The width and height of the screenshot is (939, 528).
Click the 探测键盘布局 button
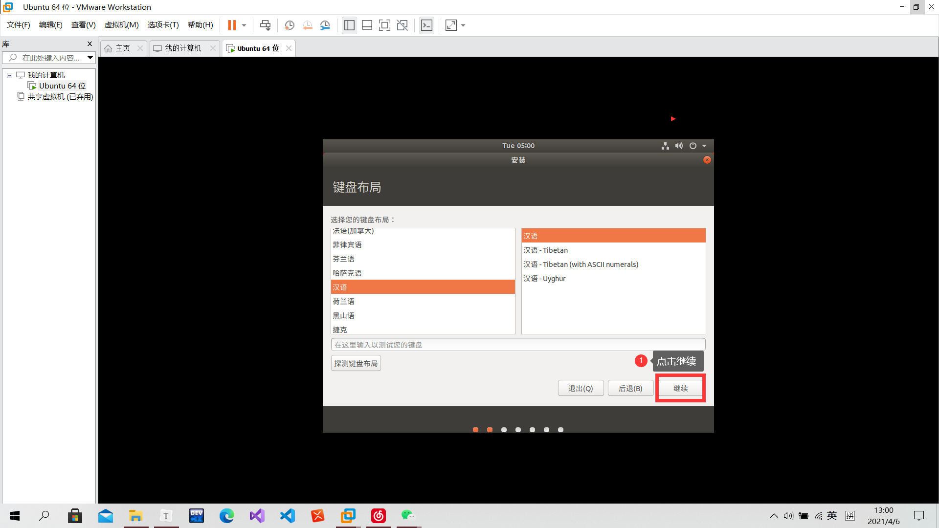356,363
